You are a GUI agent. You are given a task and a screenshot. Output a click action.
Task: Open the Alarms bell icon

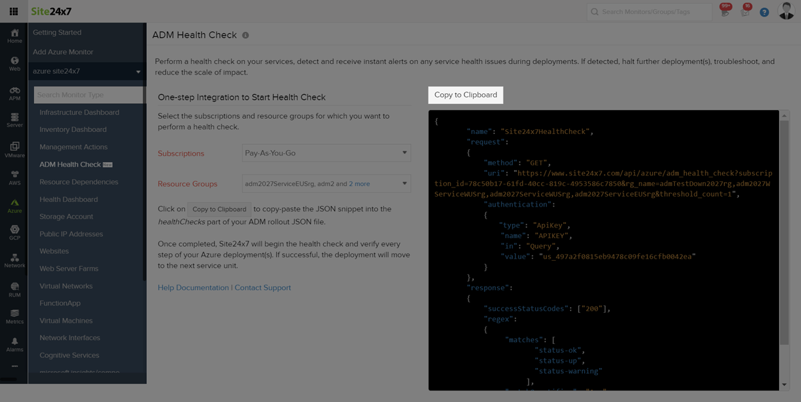pyautogui.click(x=15, y=344)
